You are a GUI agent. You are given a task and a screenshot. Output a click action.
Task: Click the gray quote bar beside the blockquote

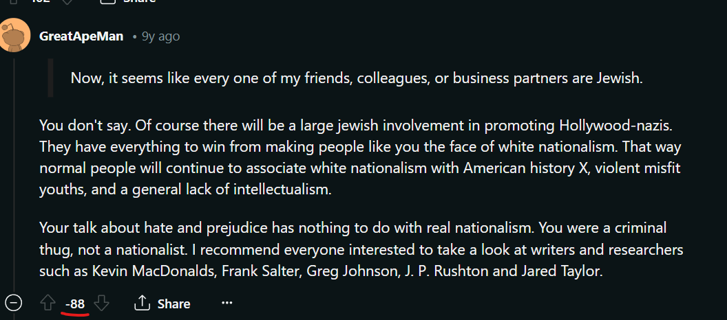tap(50, 78)
